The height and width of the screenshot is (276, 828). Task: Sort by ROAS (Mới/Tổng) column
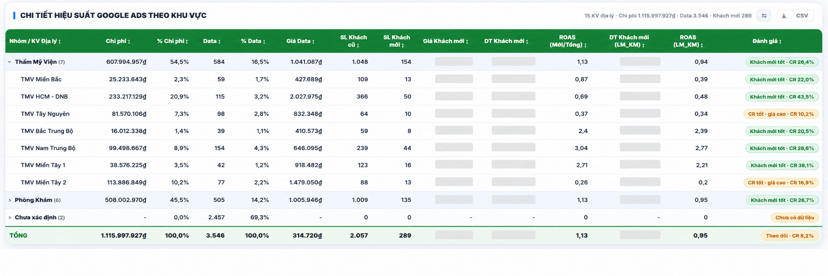(568, 41)
